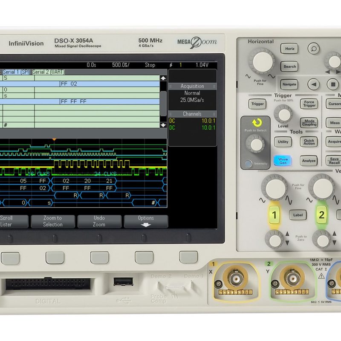Click the 500.0 time-per-division readout
Viewport: 341px width, 341px height.
[121, 65]
